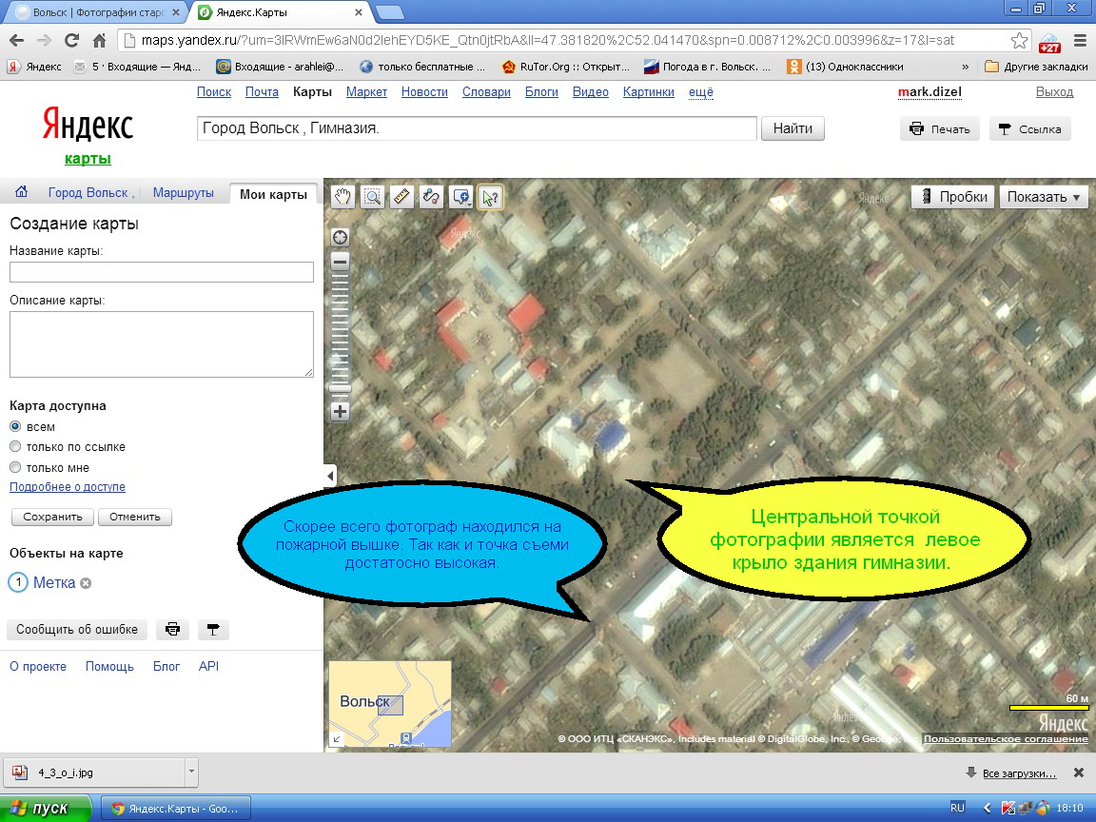Zoom out with the map minus button
This screenshot has height=822, width=1096.
(340, 262)
